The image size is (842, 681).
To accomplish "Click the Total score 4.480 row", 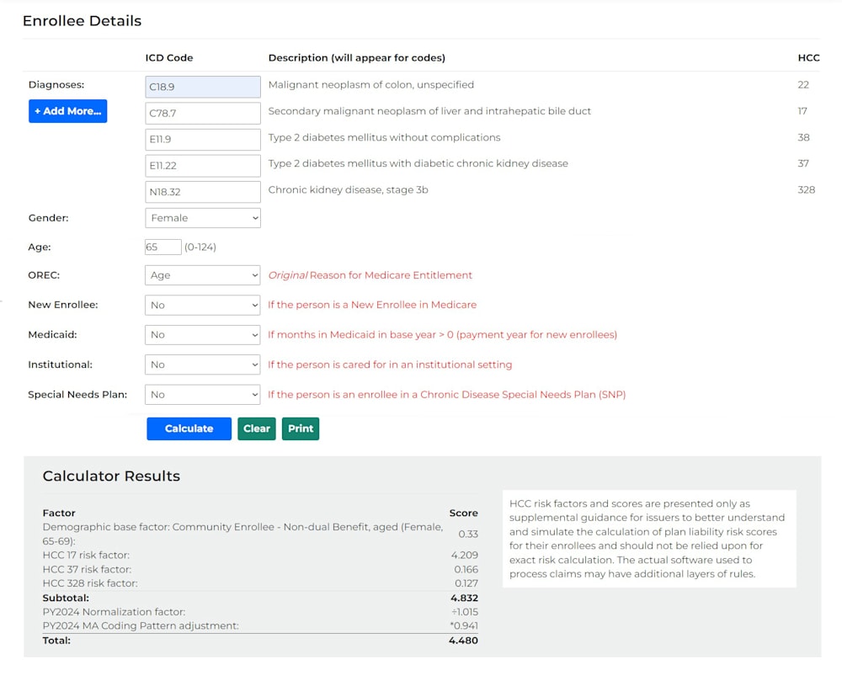I will pos(260,641).
